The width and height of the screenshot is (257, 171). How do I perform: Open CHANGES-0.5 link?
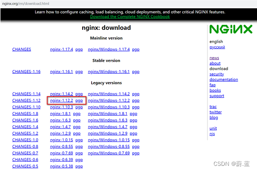click(x=25, y=166)
